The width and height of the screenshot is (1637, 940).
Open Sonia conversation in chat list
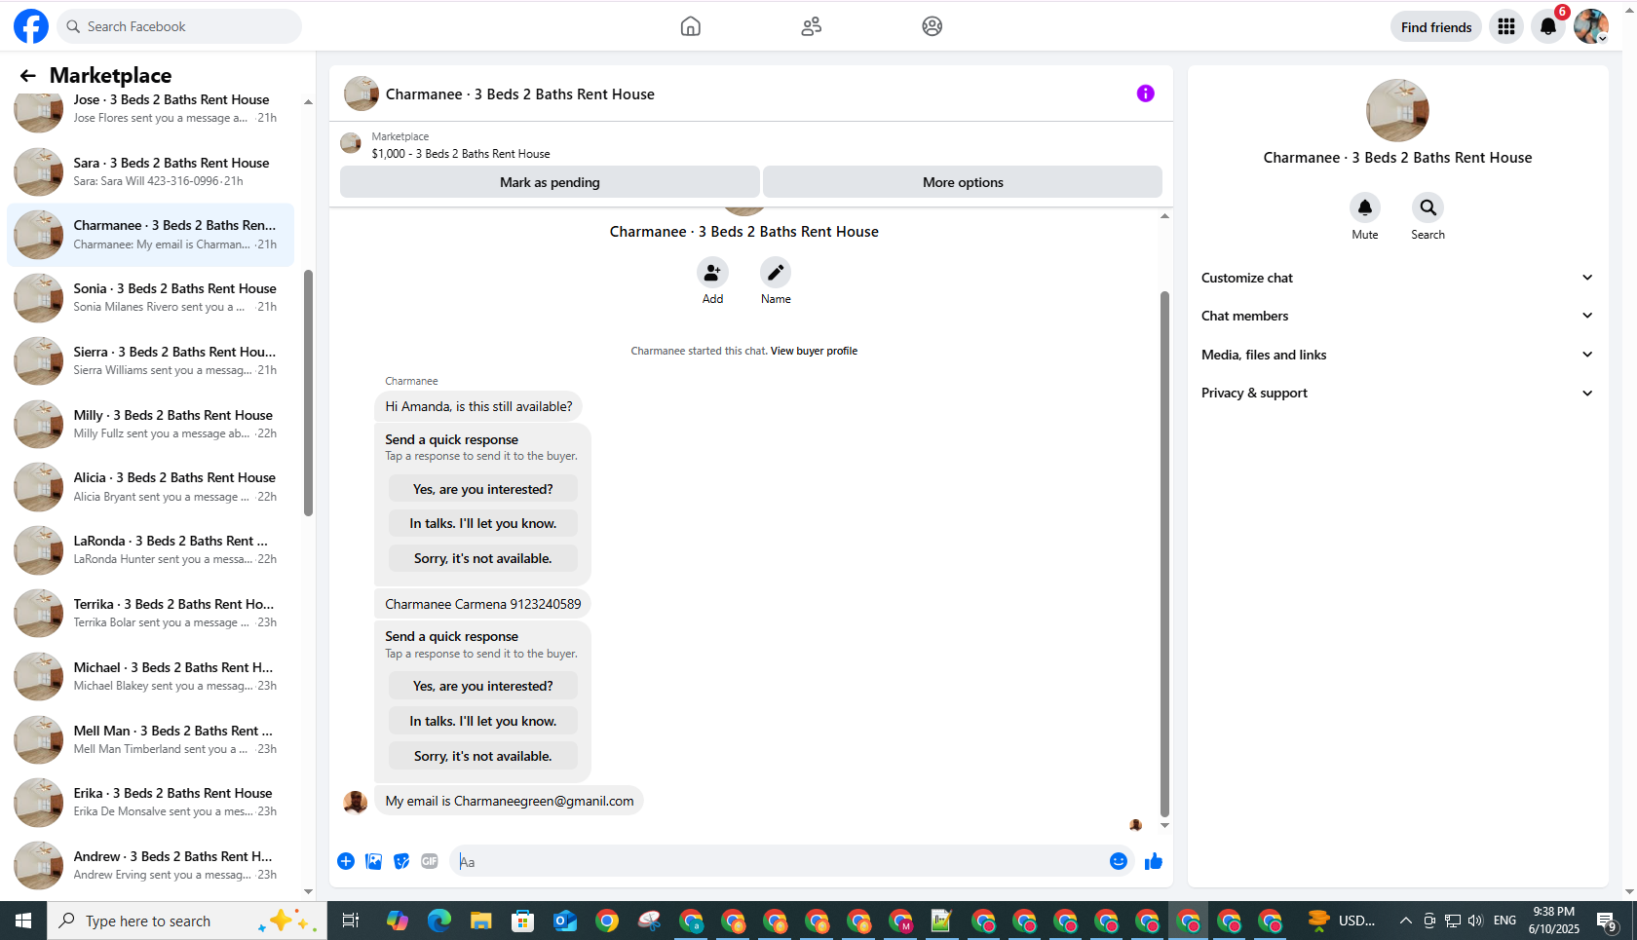click(x=150, y=297)
